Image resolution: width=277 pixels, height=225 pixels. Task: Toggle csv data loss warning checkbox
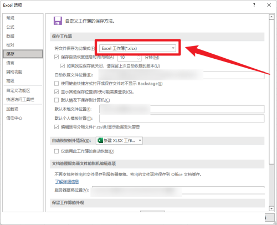pyautogui.click(x=57, y=127)
